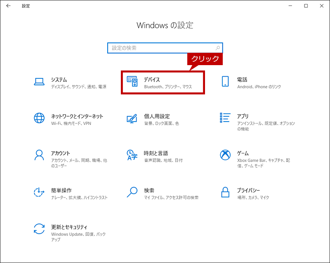330x263 pixels.
Task: Open the 更新とセキュリティ label
Action: (69, 227)
